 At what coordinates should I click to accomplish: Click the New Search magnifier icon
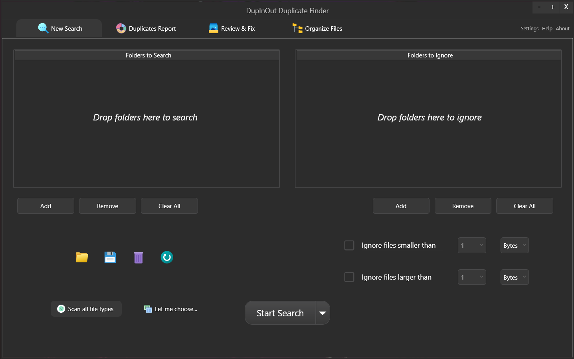(x=43, y=28)
